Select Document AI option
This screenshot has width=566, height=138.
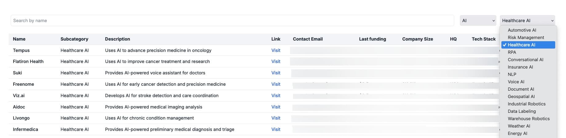coord(521,89)
